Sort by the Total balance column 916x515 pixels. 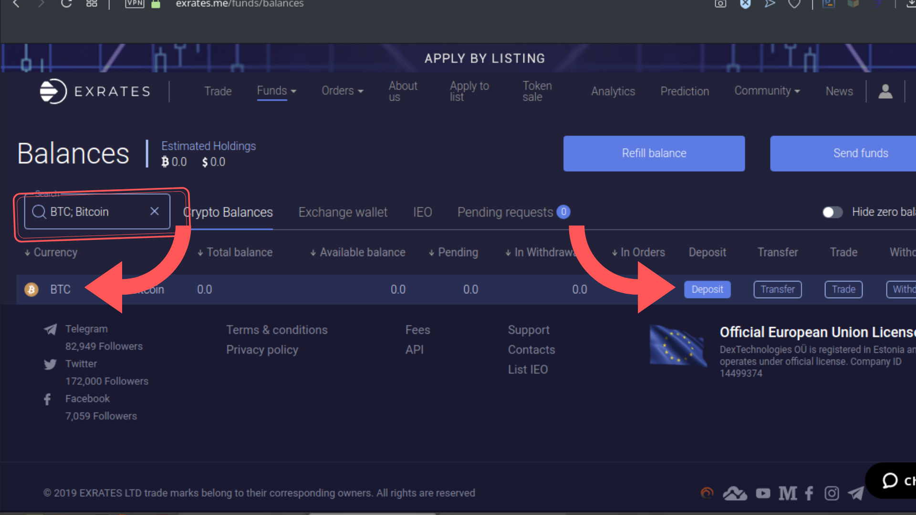tap(235, 252)
